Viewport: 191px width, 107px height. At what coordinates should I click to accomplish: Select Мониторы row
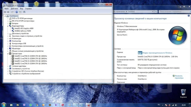(16, 48)
